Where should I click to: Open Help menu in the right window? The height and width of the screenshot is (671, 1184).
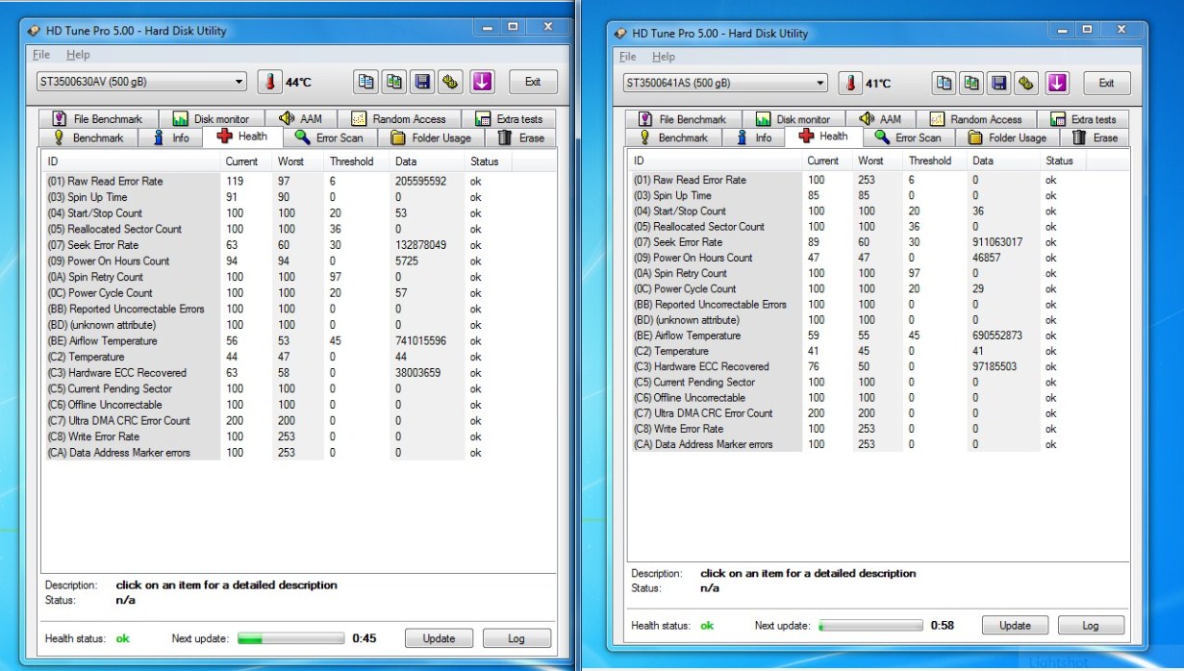[x=664, y=57]
